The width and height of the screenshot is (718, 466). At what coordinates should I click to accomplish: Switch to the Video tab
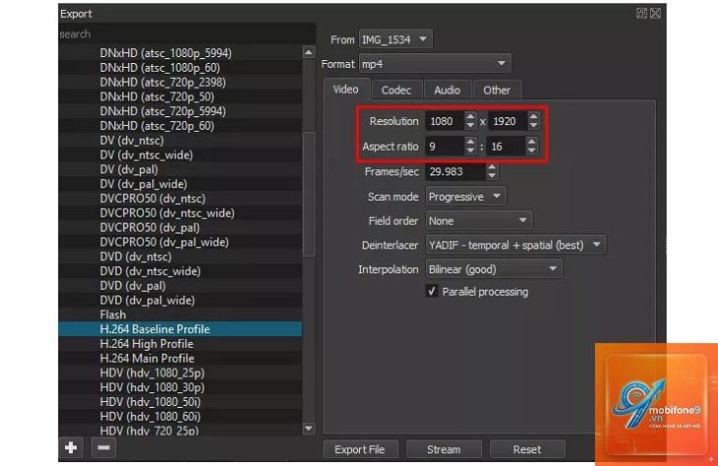pos(345,89)
